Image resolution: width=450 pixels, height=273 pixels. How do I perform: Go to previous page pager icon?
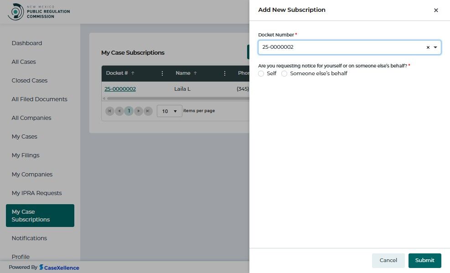[119, 111]
